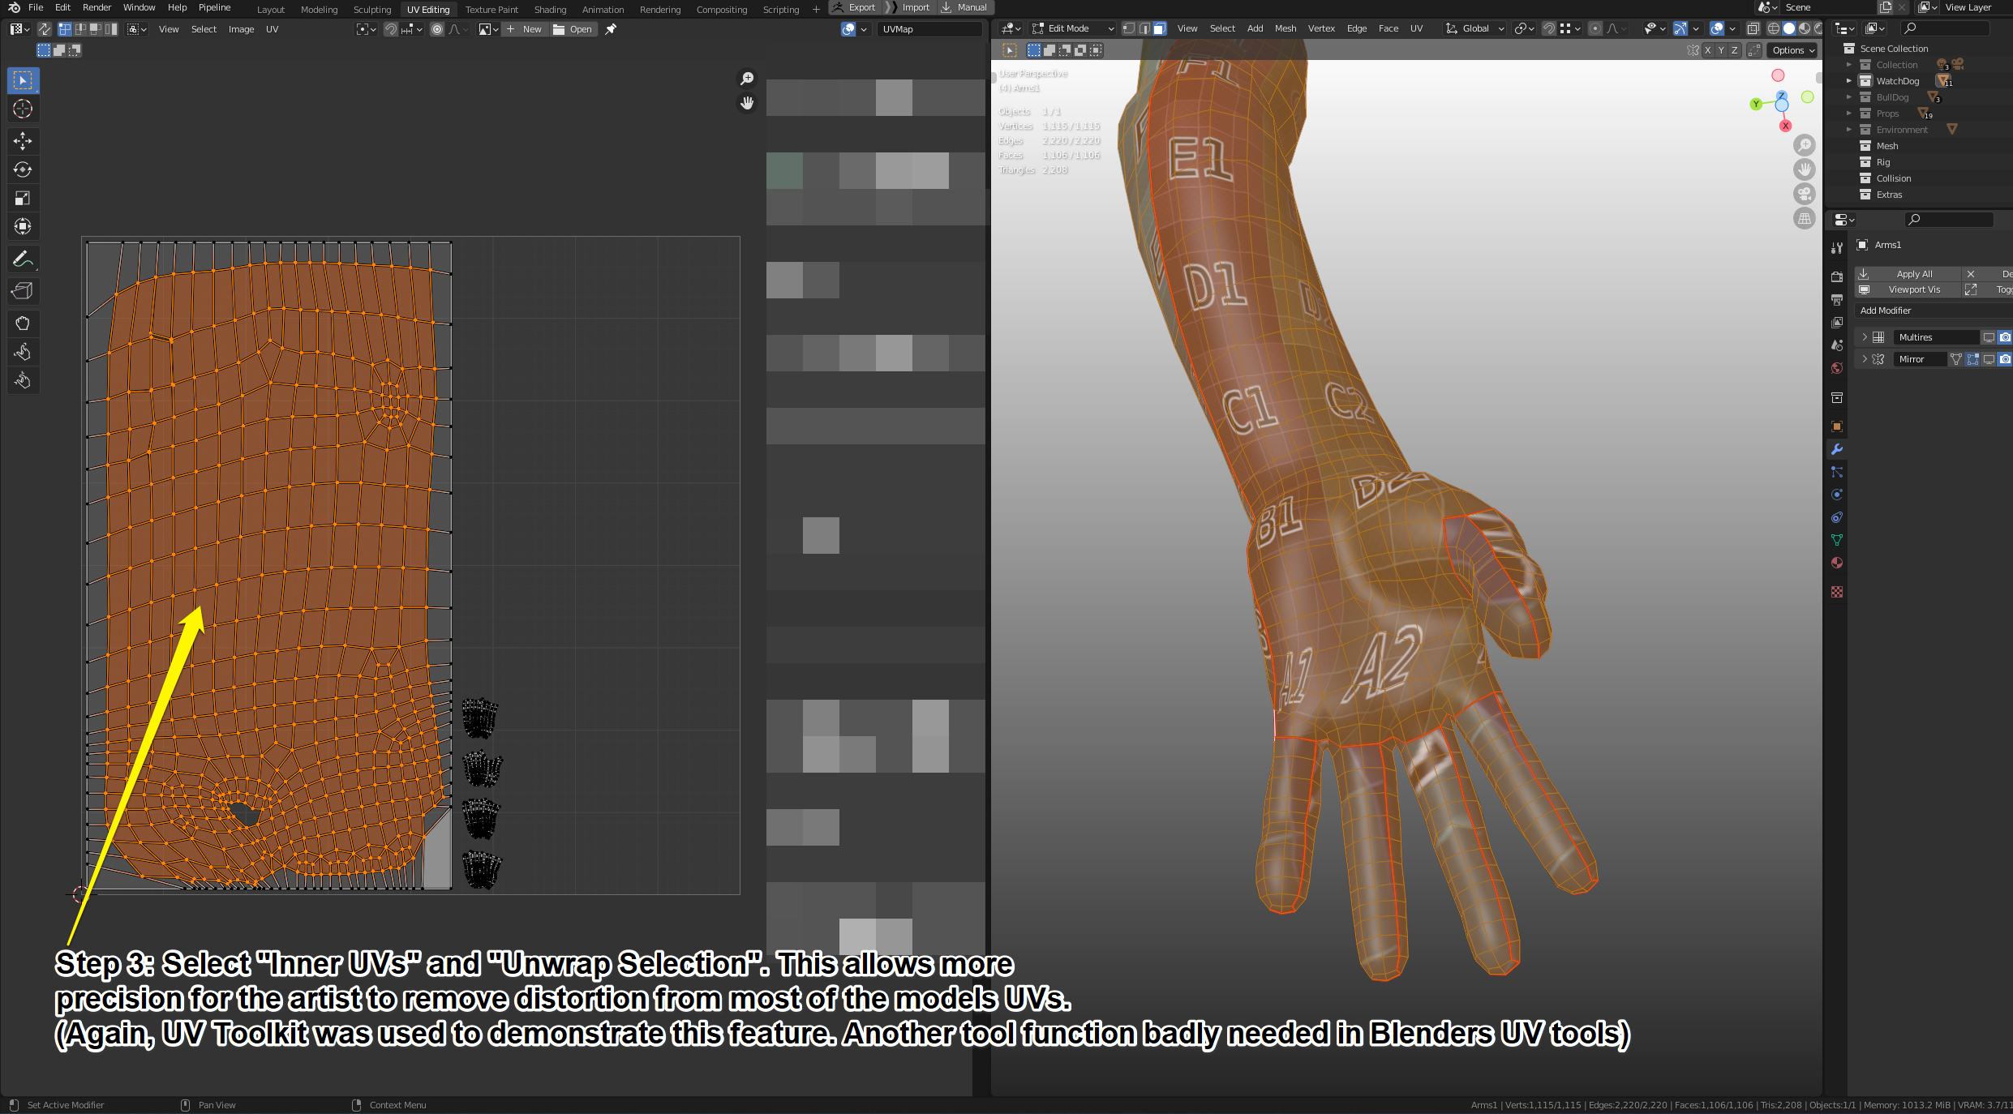The width and height of the screenshot is (2013, 1114).
Task: Select the UV Grab sculpt tool
Action: coord(23,323)
